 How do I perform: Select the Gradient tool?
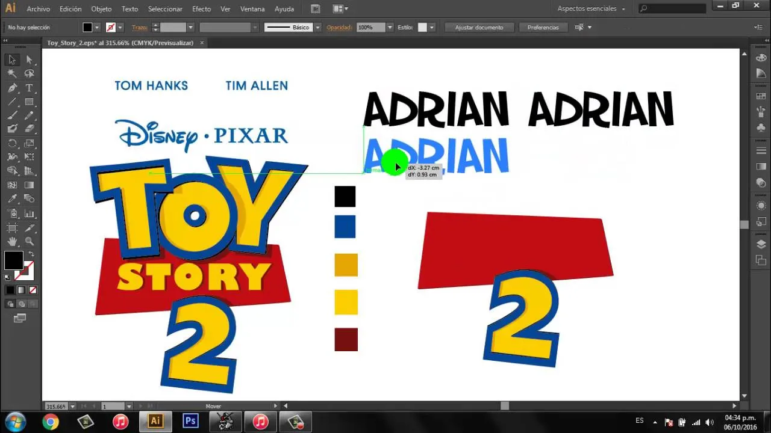pos(29,185)
